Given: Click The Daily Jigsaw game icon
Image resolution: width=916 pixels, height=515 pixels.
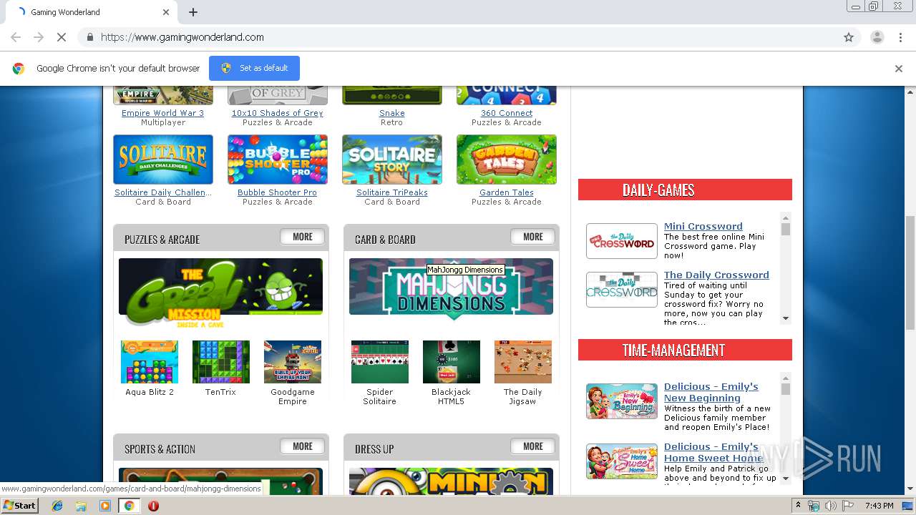Looking at the screenshot, I should [523, 362].
